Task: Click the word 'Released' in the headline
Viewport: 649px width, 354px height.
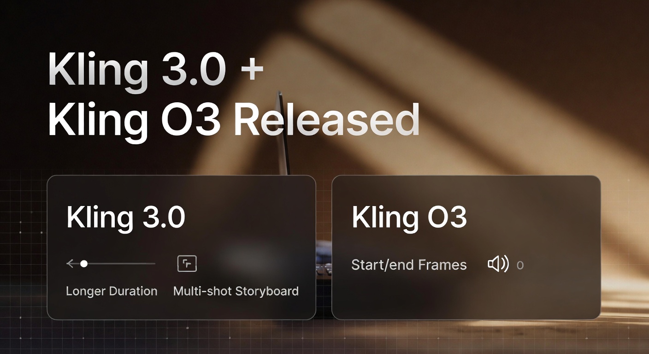Action: click(327, 120)
